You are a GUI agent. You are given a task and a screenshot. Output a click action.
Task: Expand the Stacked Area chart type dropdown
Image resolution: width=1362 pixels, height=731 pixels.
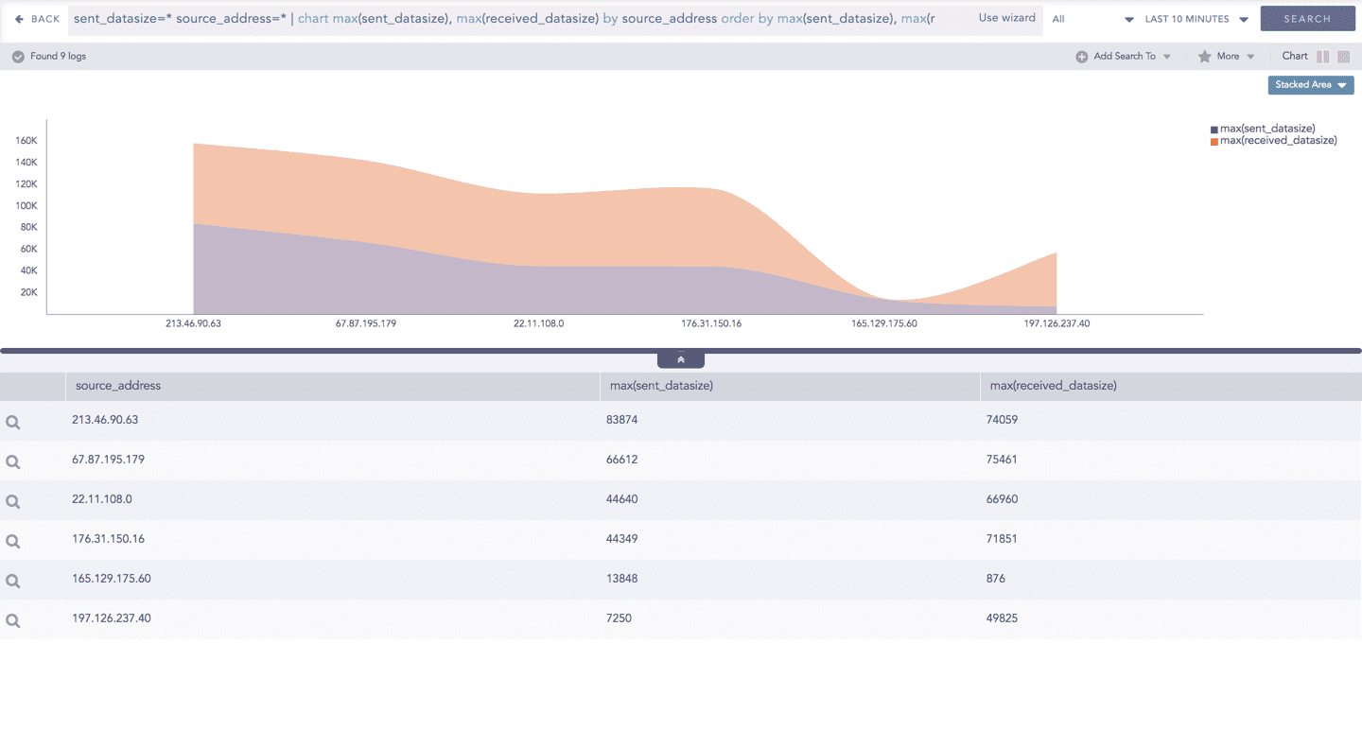tap(1310, 85)
